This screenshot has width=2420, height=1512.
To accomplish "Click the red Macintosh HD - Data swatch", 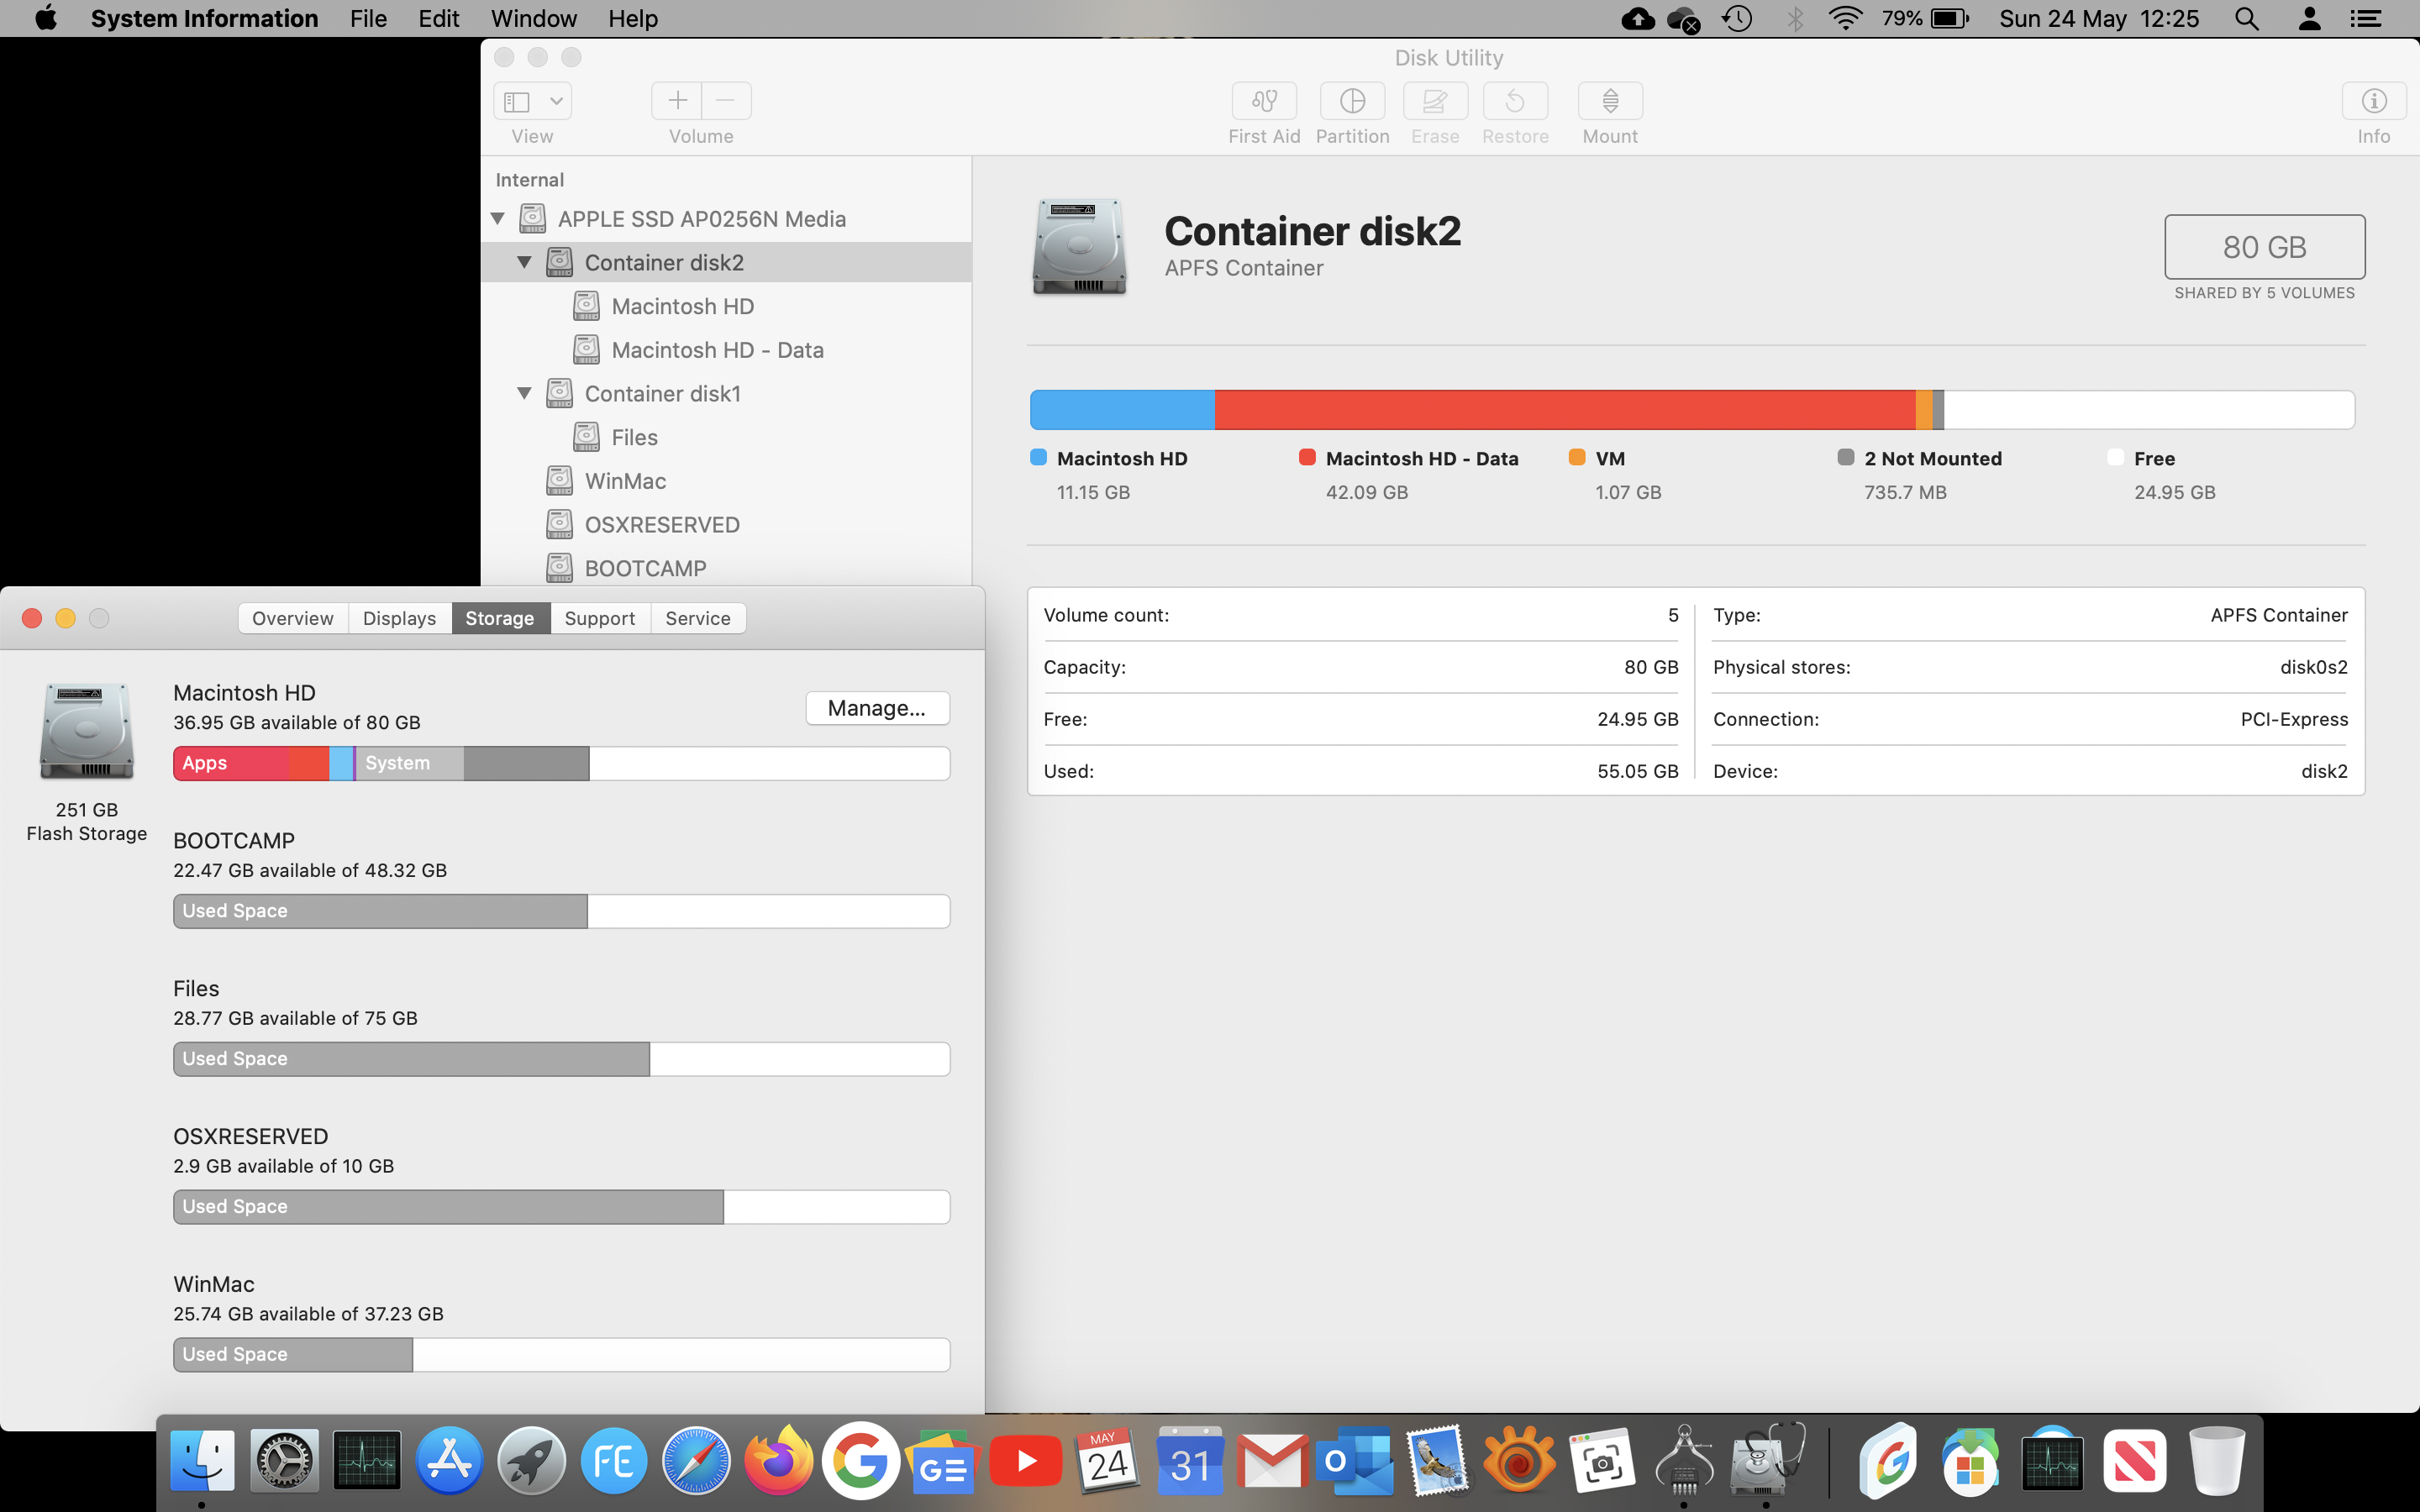I will click(x=1307, y=458).
